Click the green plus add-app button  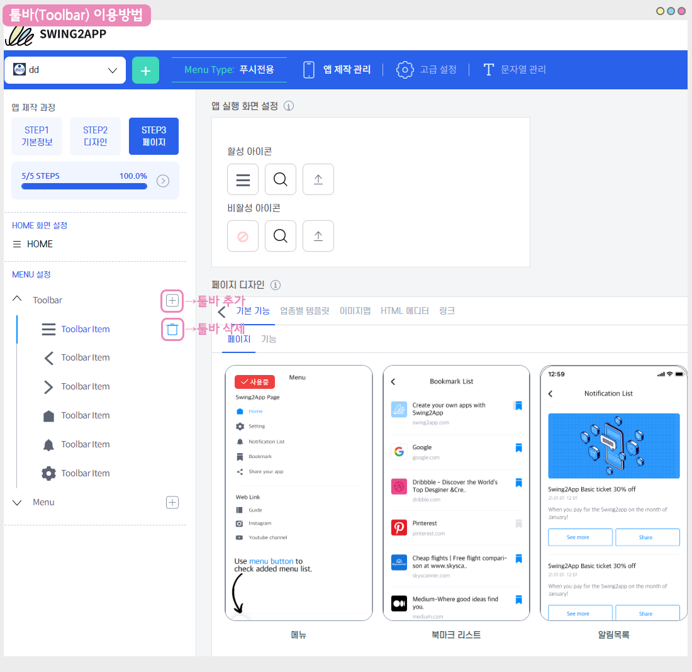(x=145, y=70)
